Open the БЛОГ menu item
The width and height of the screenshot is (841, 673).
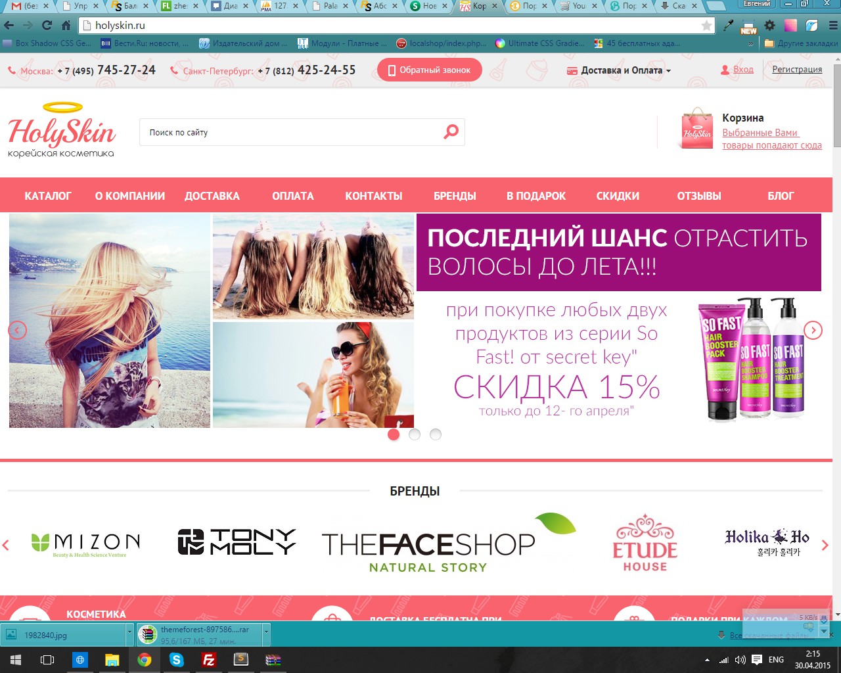coord(781,196)
